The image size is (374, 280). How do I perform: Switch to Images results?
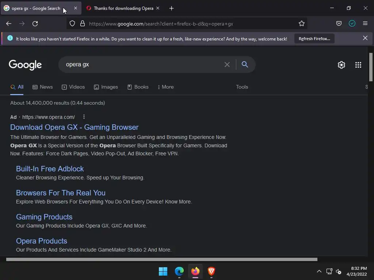pos(106,87)
